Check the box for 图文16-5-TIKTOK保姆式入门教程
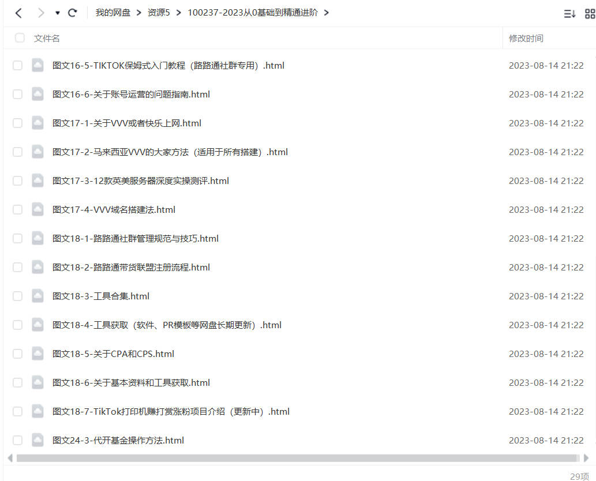This screenshot has height=481, width=596. (x=17, y=65)
